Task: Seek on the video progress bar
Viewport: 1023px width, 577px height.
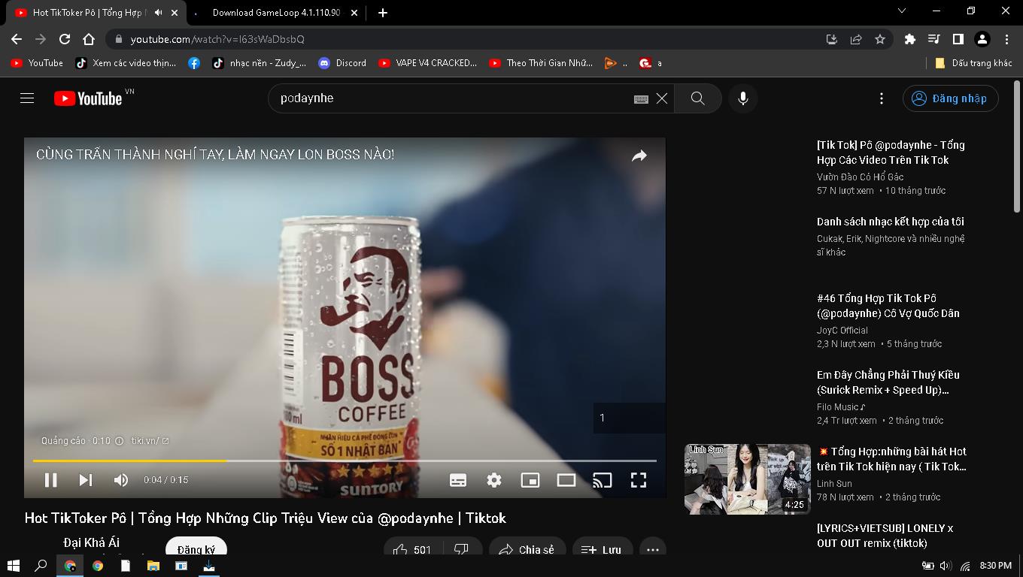Action: 376,461
